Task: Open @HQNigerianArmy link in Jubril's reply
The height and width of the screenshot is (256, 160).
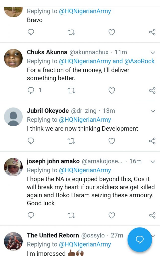Action: tap(85, 120)
